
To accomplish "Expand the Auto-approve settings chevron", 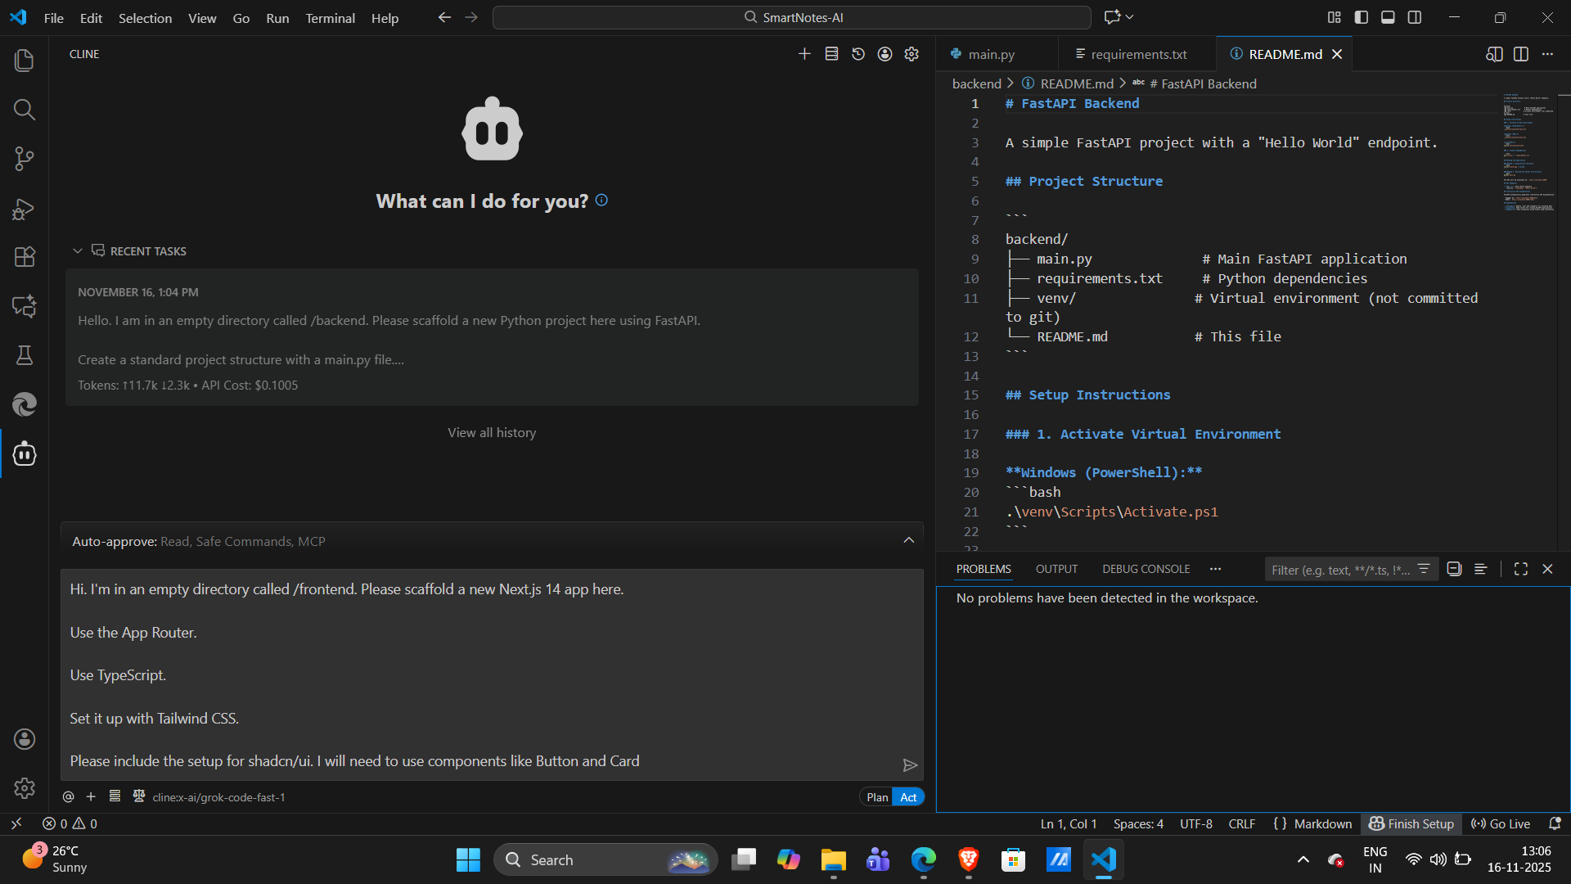I will (908, 540).
